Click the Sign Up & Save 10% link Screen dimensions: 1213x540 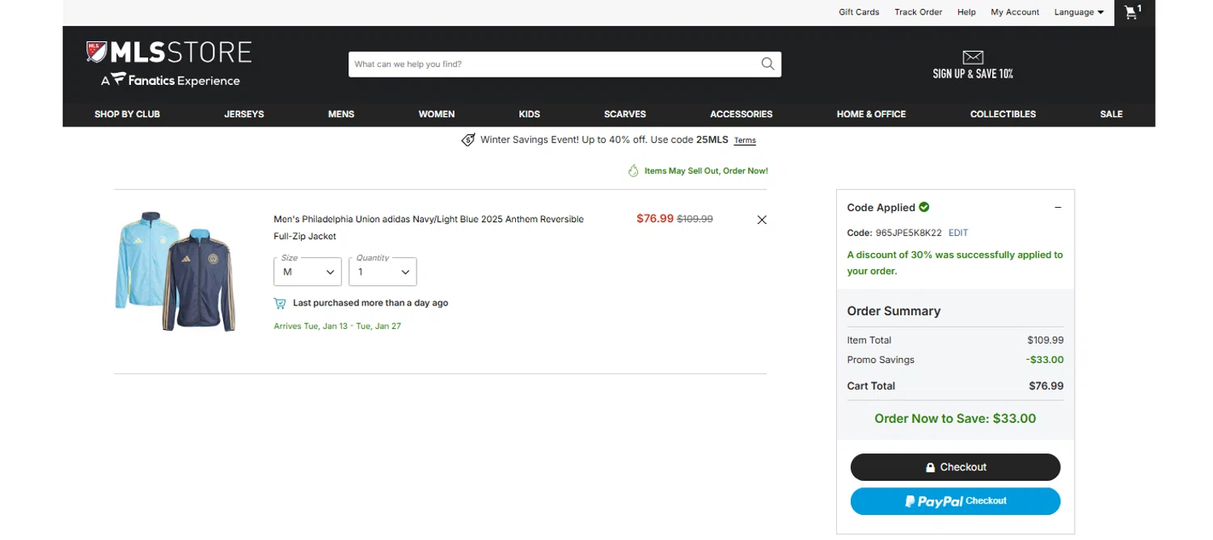pyautogui.click(x=973, y=74)
